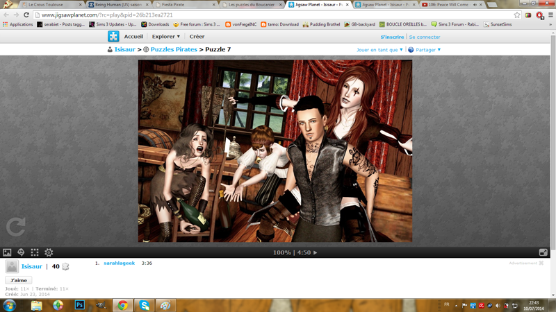Show more bookmarks with the chevron
Viewport: 556px width, 312px height.
(x=550, y=24)
